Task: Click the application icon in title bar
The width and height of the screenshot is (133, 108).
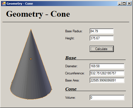Action: pos(4,4)
